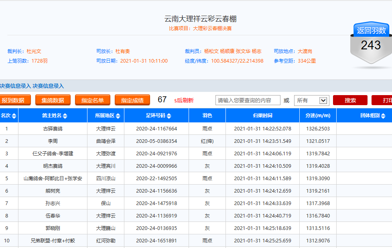The image size is (392, 248).
Task: Select owner name 李周
Action: coord(53,141)
